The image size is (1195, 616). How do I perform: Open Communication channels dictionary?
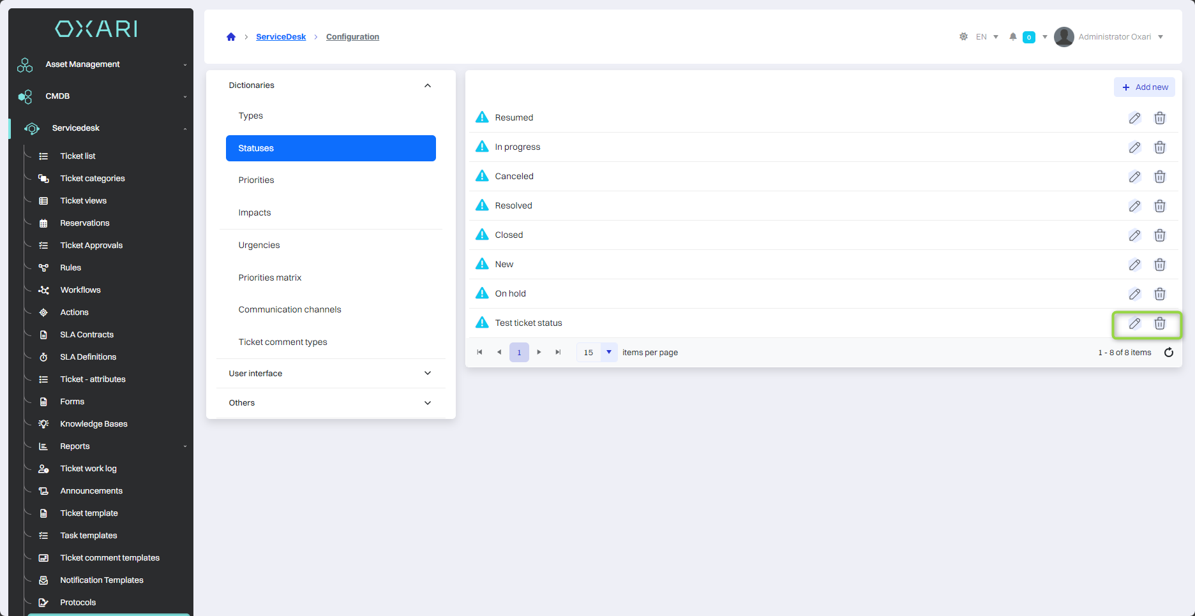290,310
